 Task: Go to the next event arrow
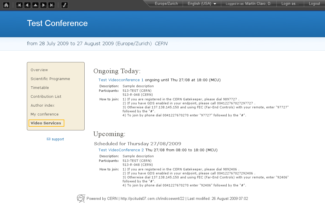click(x=43, y=5)
